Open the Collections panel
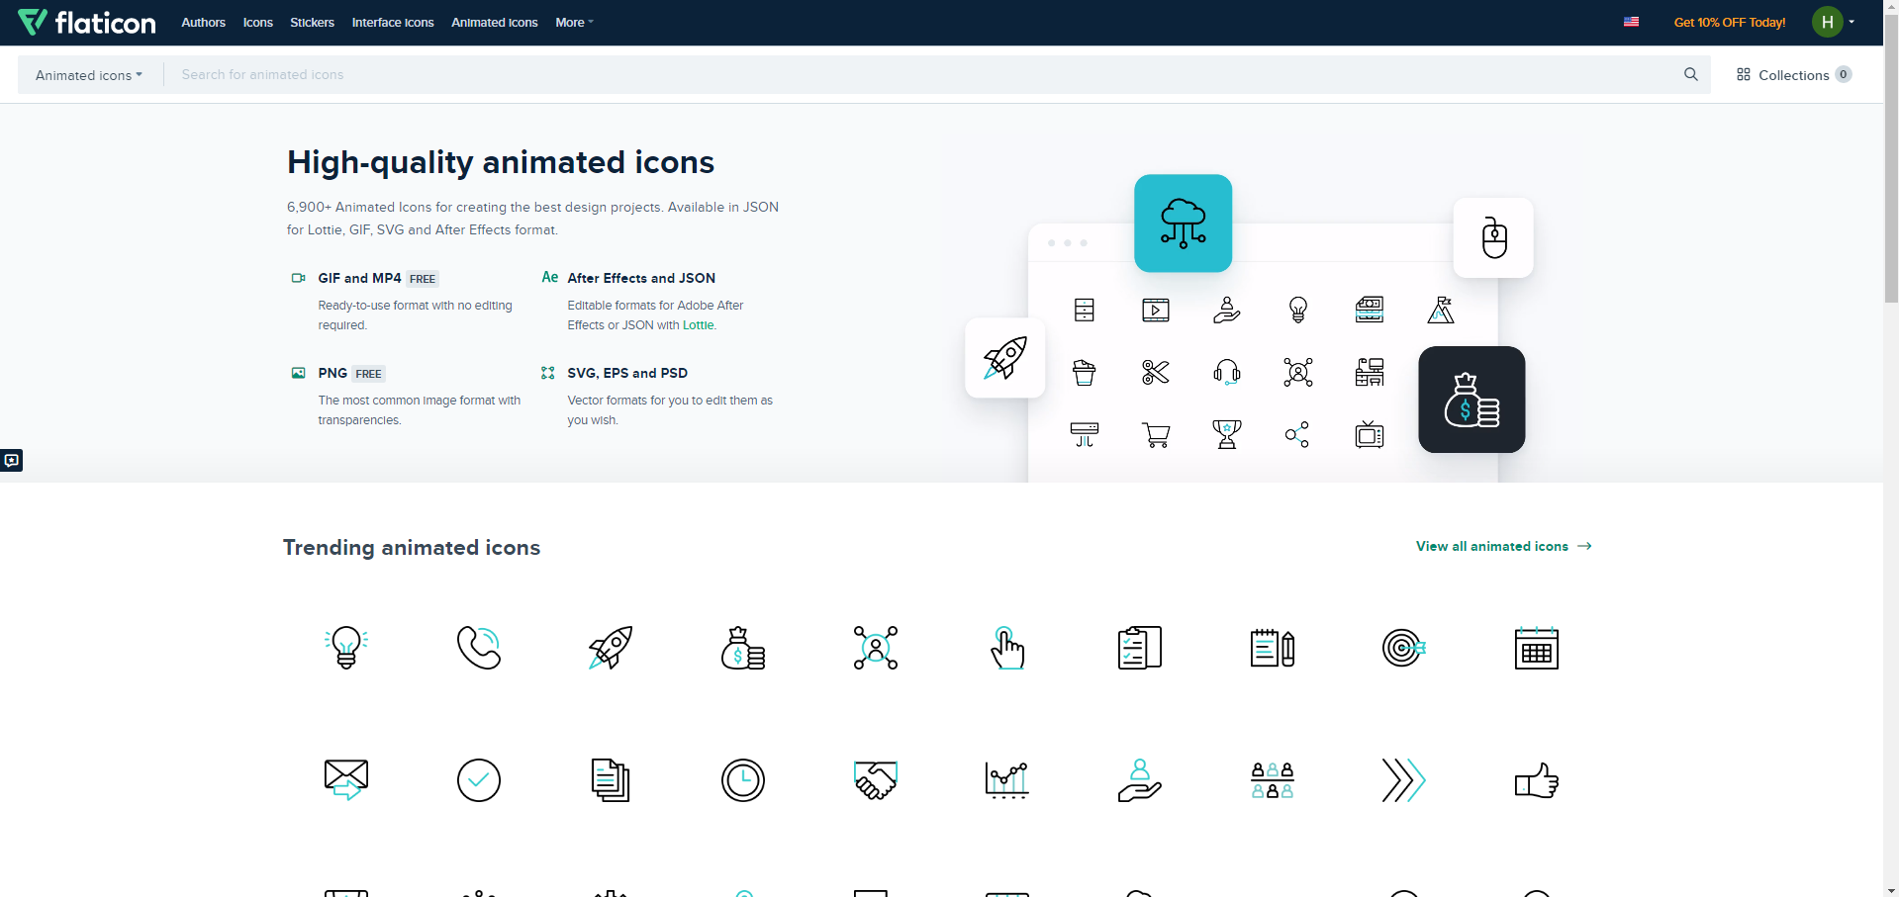Image resolution: width=1899 pixels, height=897 pixels. coord(1794,74)
